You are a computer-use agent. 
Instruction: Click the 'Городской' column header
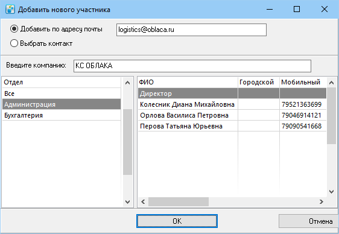click(x=259, y=82)
